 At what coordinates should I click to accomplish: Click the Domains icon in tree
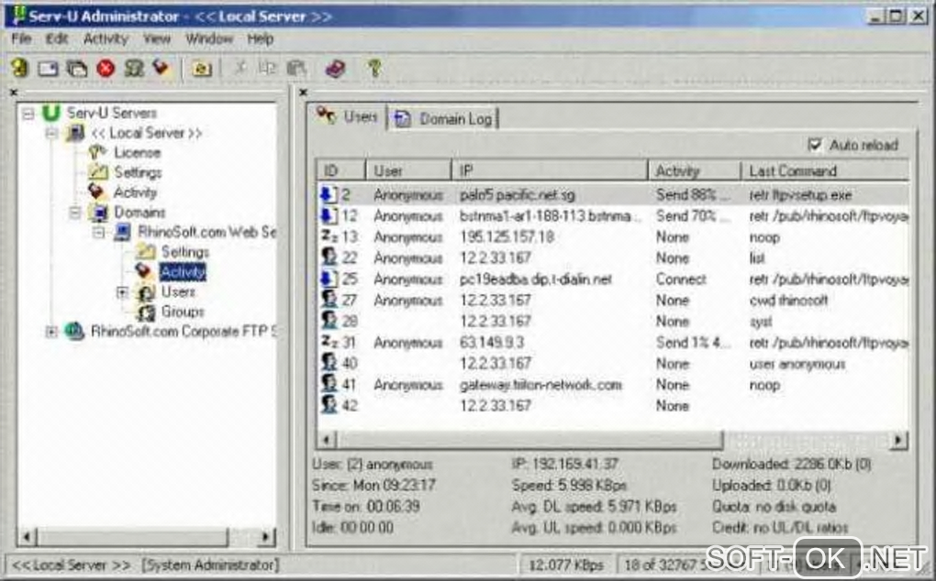coord(97,212)
